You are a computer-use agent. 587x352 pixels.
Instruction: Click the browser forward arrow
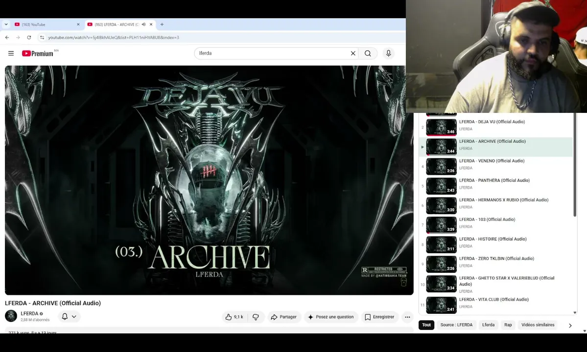tap(18, 37)
